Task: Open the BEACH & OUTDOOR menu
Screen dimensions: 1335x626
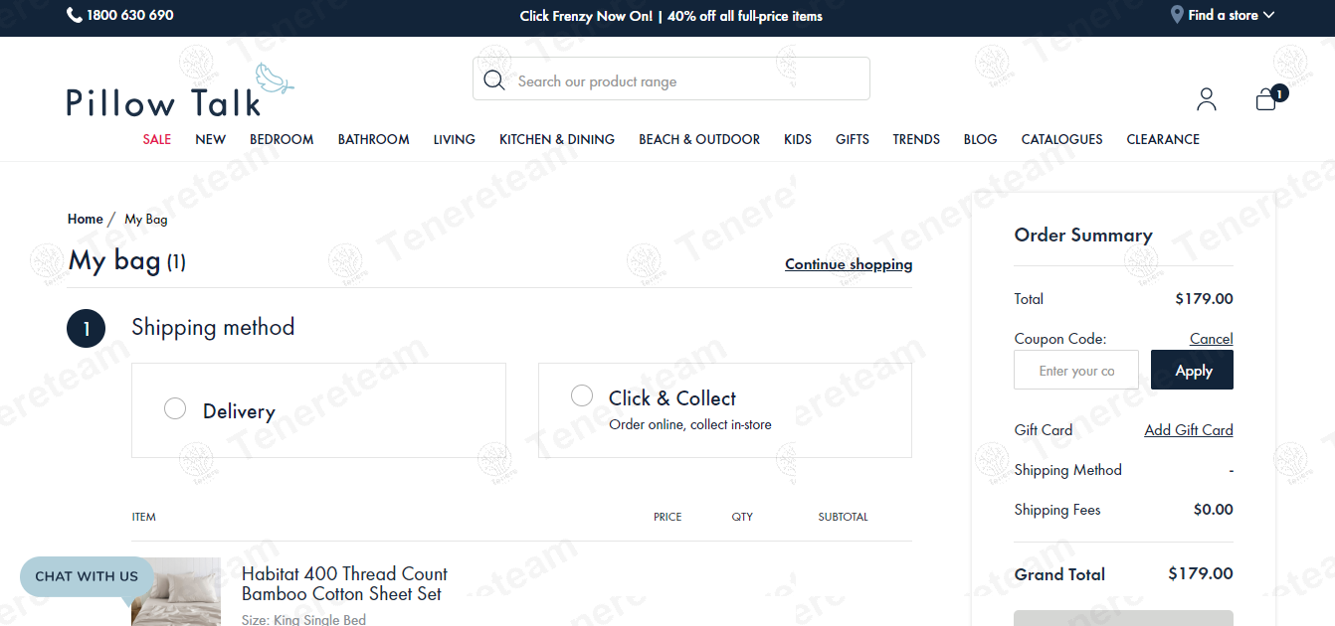Action: click(x=699, y=139)
